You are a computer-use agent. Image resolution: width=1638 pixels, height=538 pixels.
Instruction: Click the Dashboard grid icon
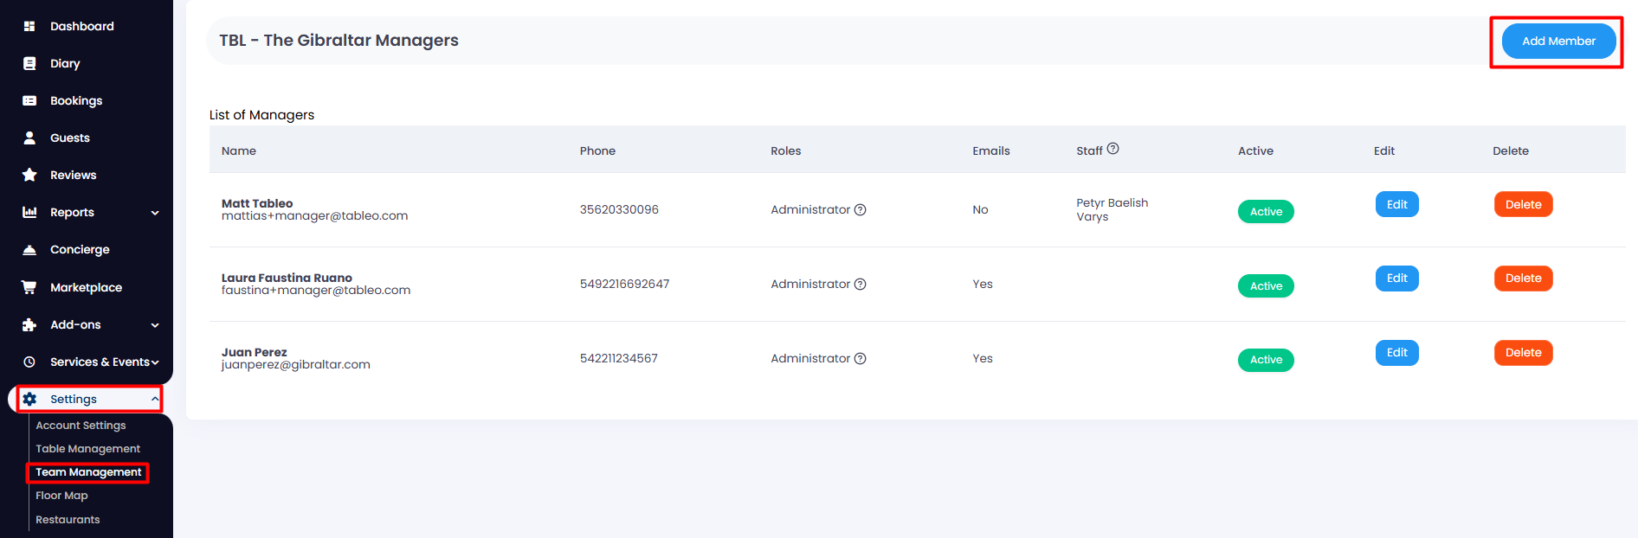point(29,26)
